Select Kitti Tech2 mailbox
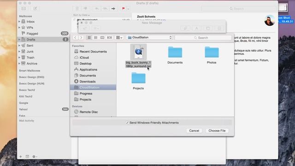 point(26,96)
